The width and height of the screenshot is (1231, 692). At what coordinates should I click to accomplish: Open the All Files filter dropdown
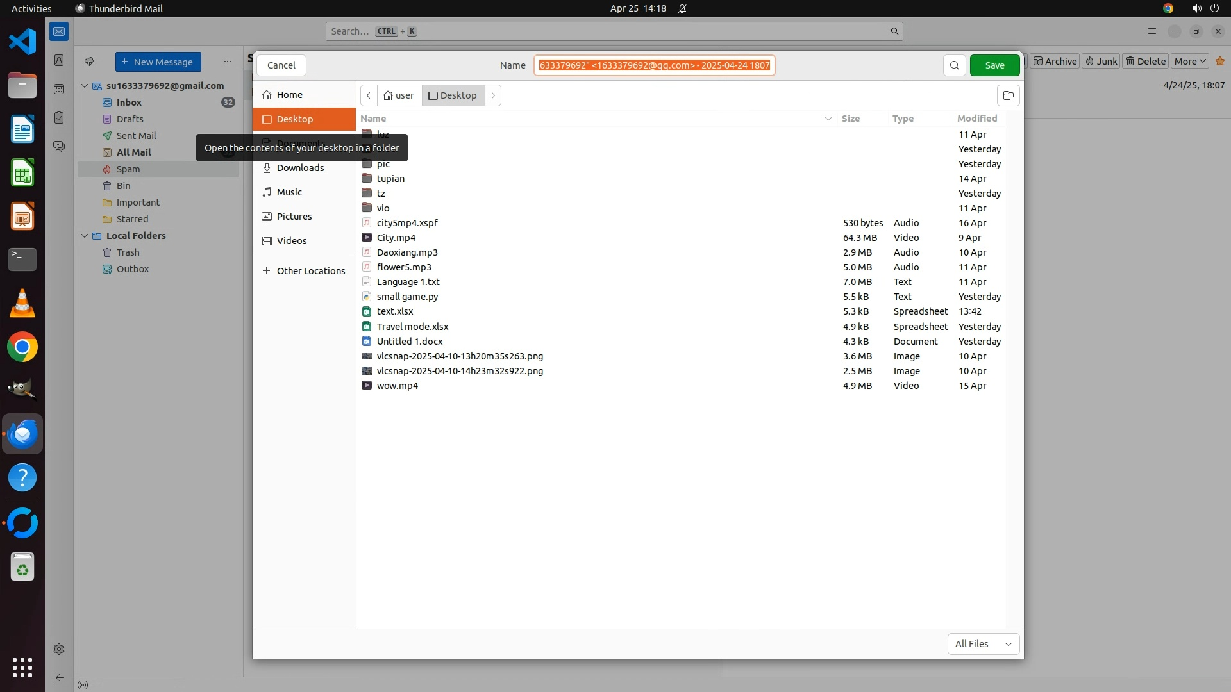point(983,644)
